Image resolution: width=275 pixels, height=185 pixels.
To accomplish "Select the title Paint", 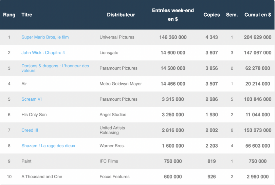I will [26, 161].
